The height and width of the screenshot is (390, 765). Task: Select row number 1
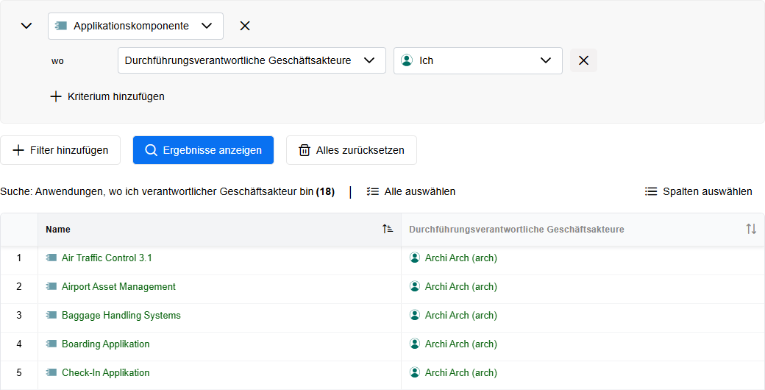(x=19, y=258)
